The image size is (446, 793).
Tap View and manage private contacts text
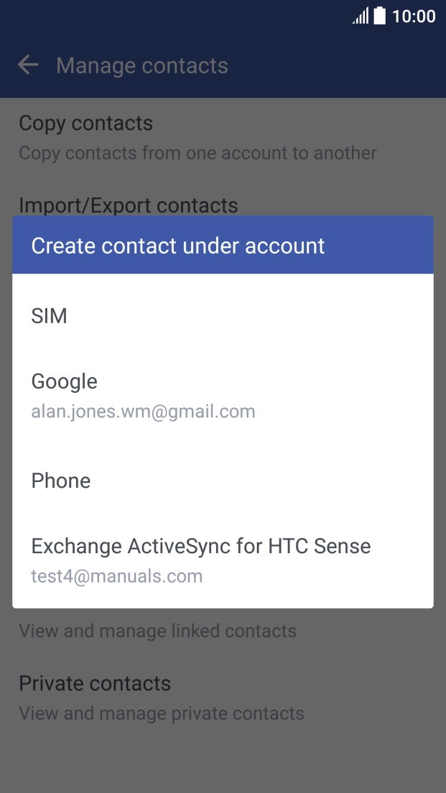tap(162, 713)
